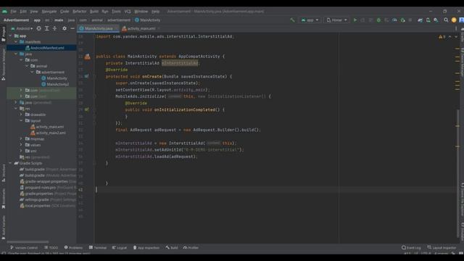
Task: Toggle the Project tool window stripe button
Action: pos(3,34)
